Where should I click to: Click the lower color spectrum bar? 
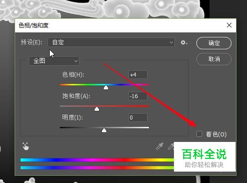pyautogui.click(x=97, y=168)
